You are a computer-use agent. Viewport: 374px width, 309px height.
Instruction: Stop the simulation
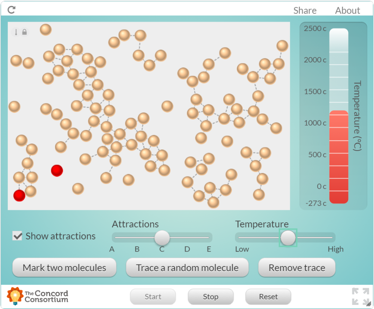coord(211,297)
